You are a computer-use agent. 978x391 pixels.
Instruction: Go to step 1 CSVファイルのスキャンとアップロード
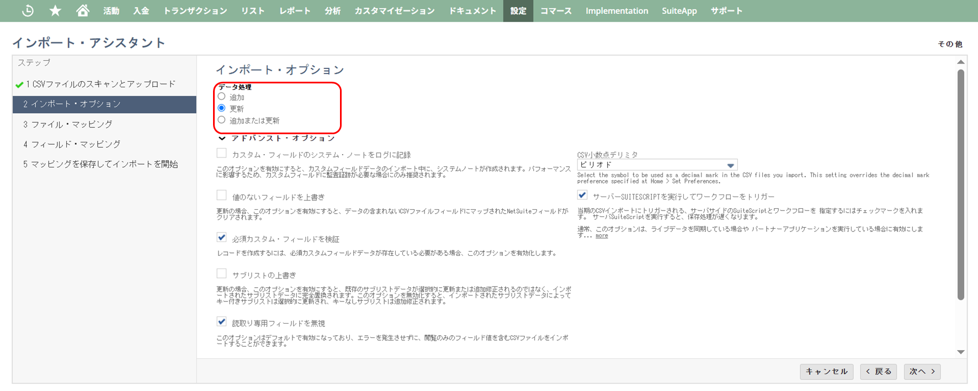pyautogui.click(x=101, y=84)
